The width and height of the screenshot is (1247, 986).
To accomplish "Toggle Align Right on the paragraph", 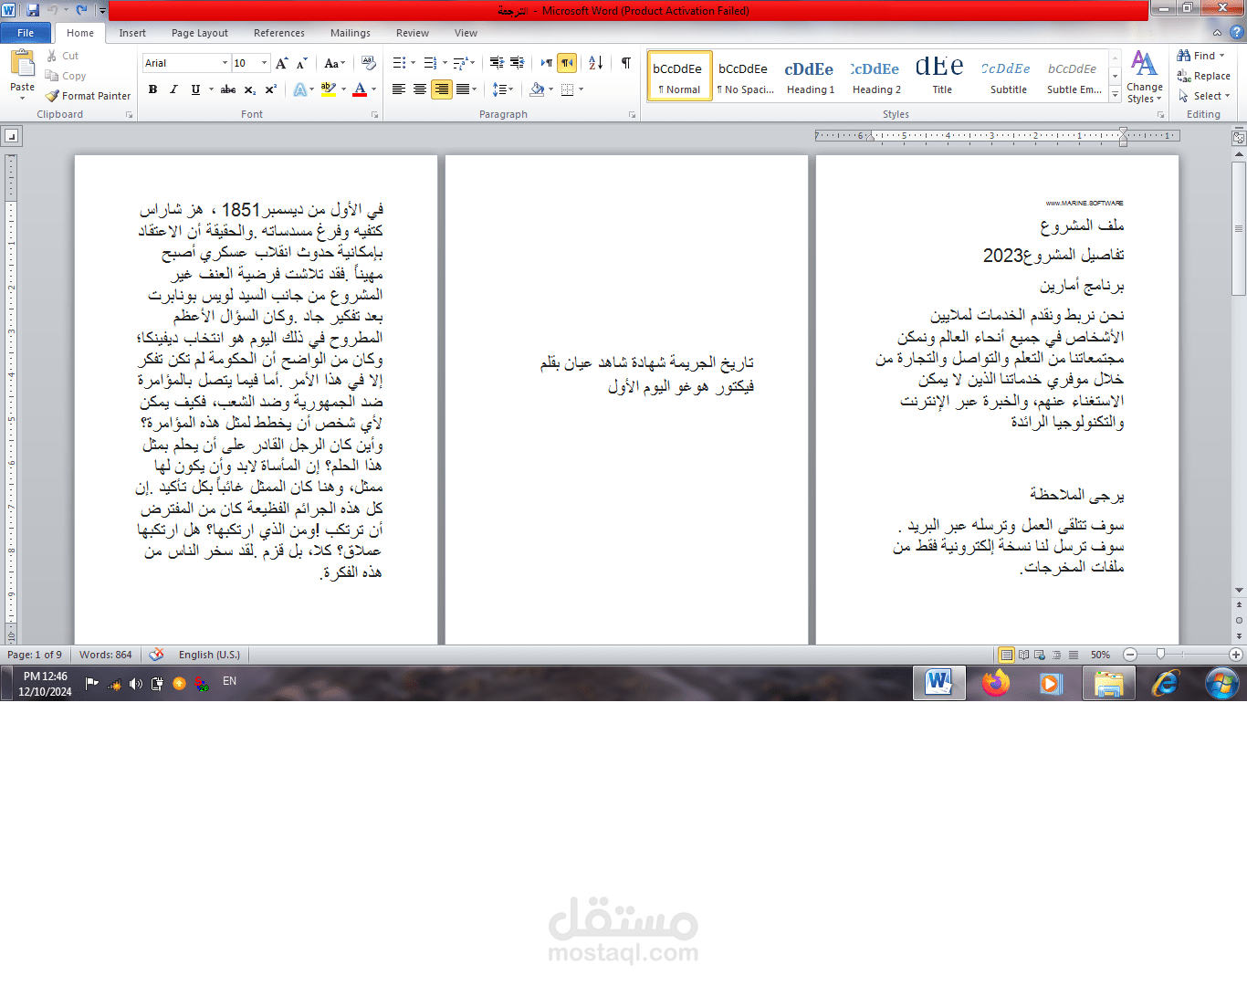I will coord(442,89).
